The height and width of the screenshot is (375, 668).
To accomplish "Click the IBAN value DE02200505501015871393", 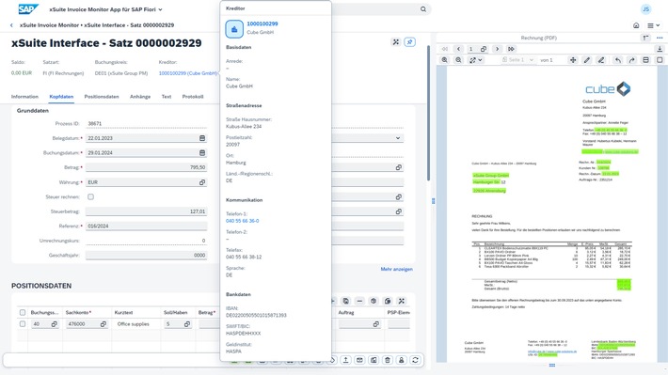I will (x=256, y=316).
